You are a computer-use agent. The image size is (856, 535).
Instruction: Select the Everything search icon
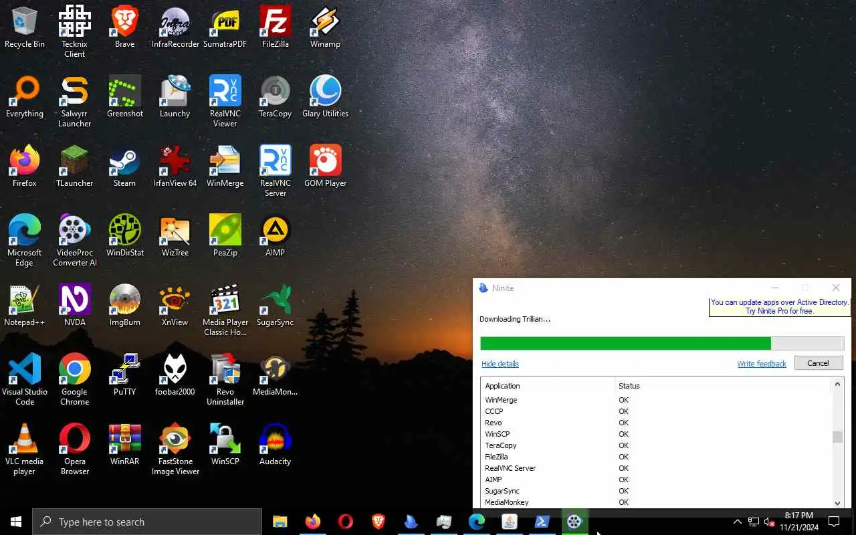point(25,98)
